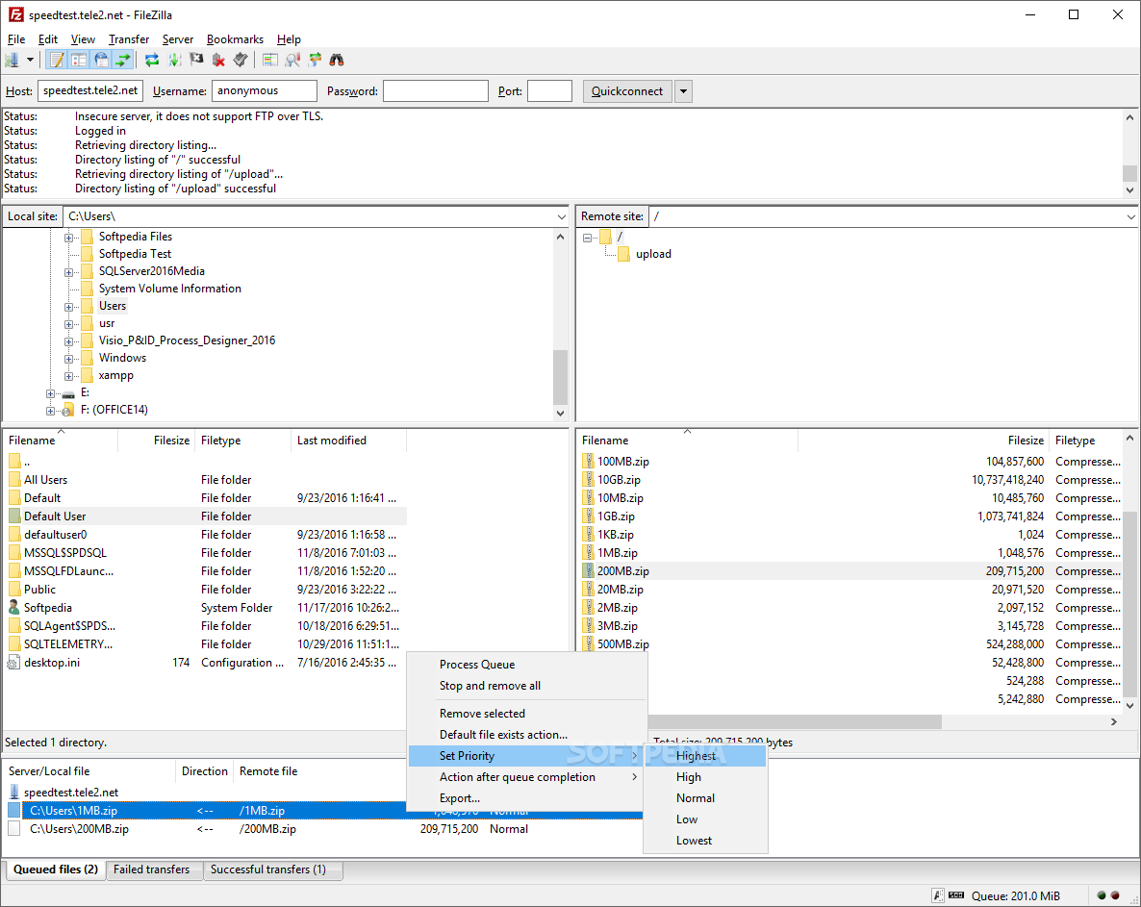Viewport: 1141px width, 907px height.
Task: Click the Host input field
Action: (x=90, y=91)
